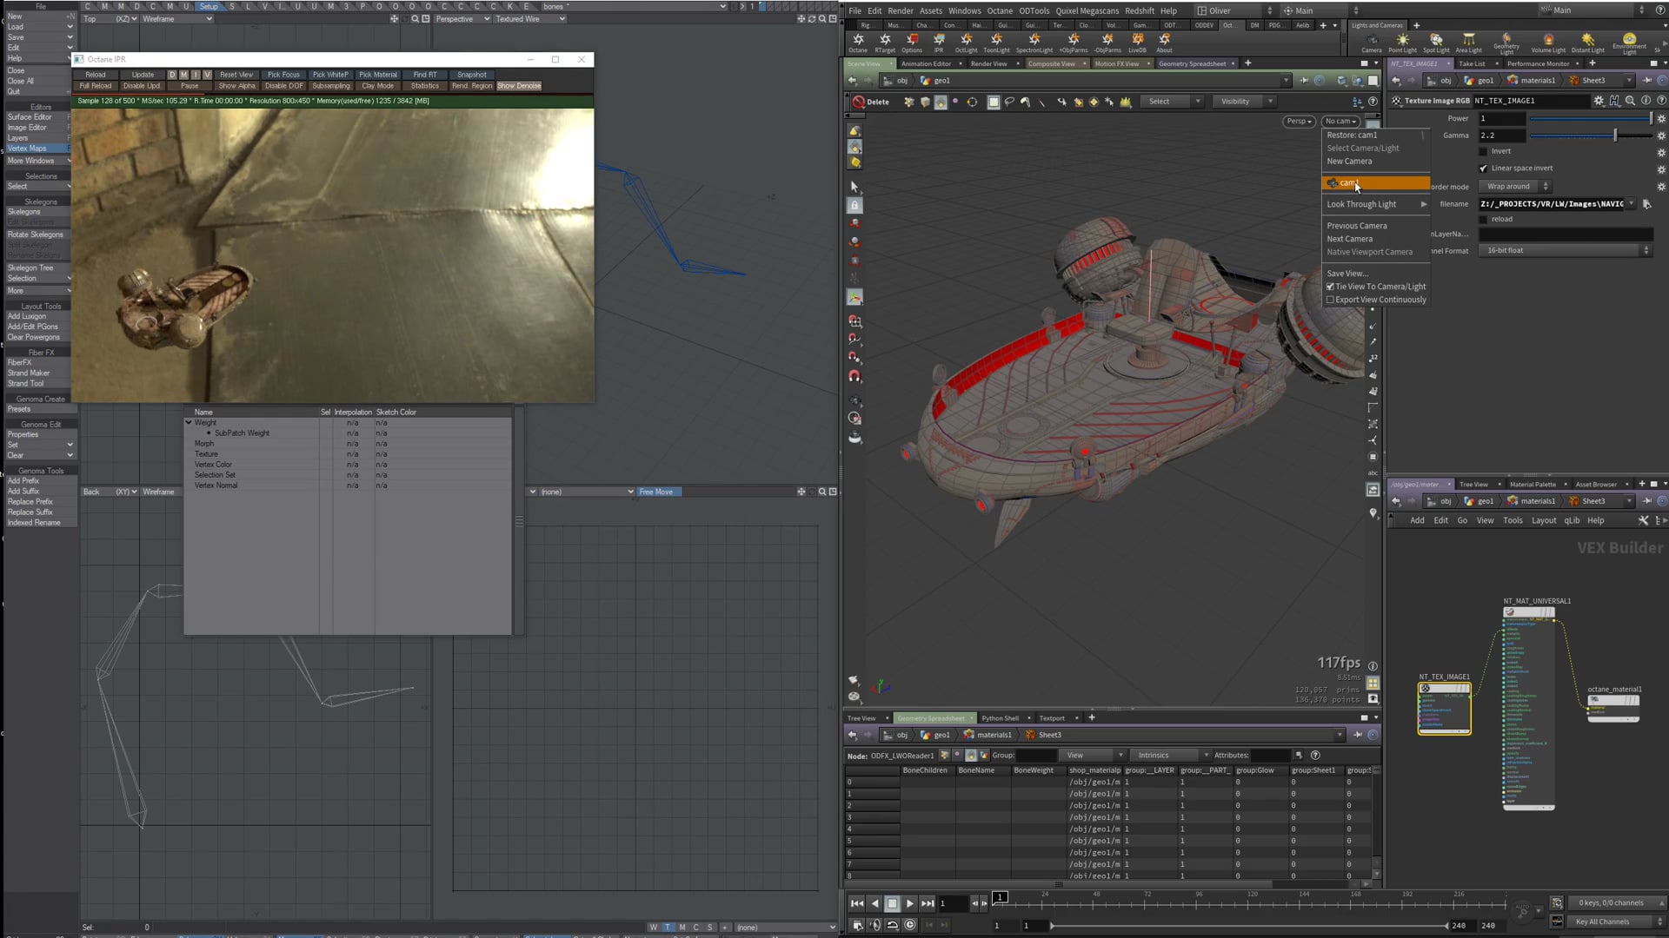Jump to first frame in playbar
The height and width of the screenshot is (938, 1669).
point(857,903)
